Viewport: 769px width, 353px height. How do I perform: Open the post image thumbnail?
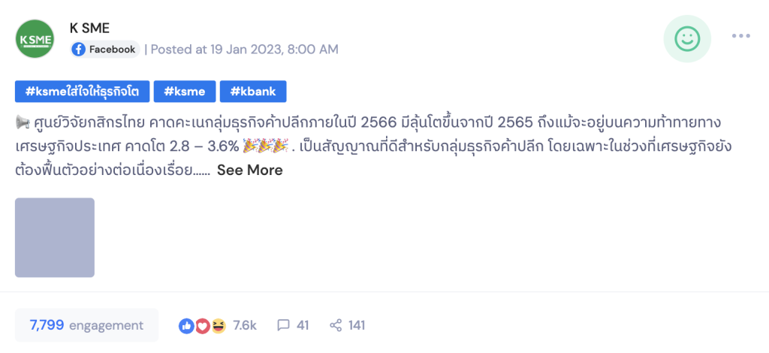[55, 237]
